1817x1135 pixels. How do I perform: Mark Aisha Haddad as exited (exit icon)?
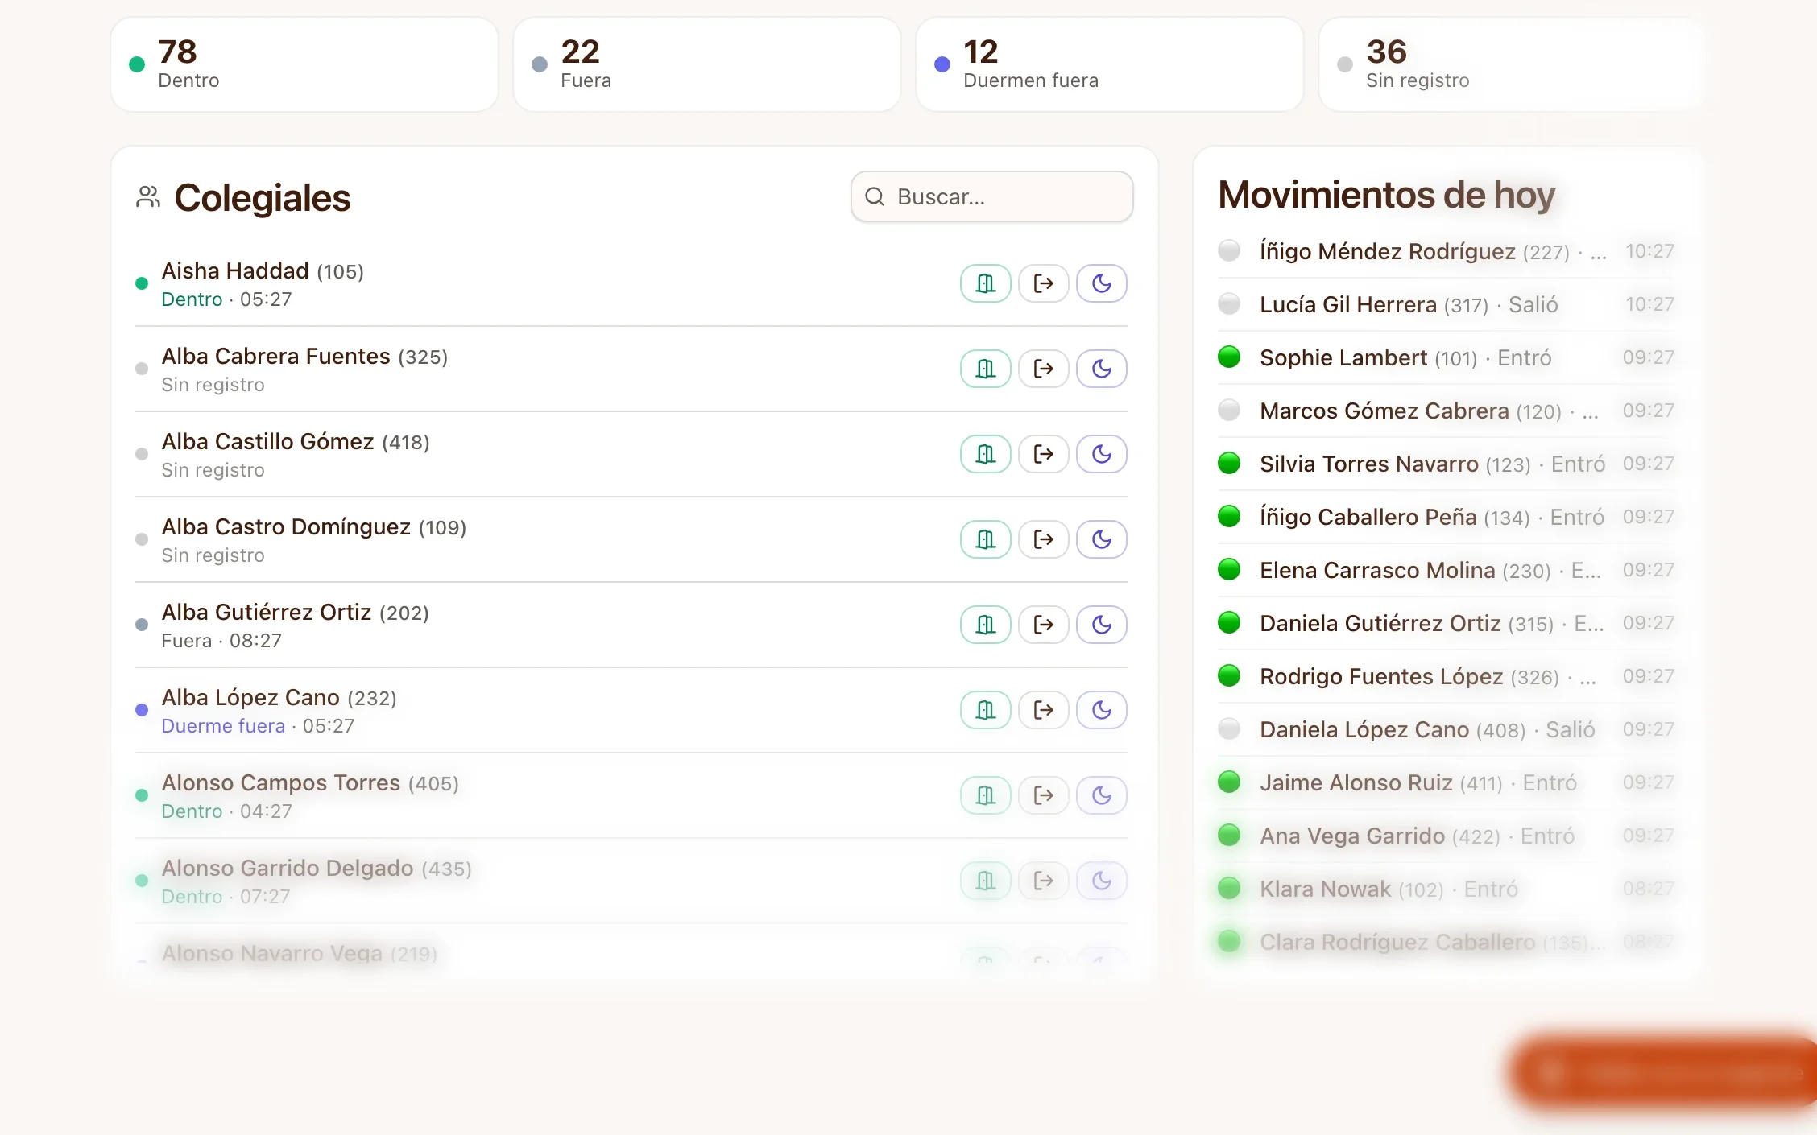(1043, 283)
